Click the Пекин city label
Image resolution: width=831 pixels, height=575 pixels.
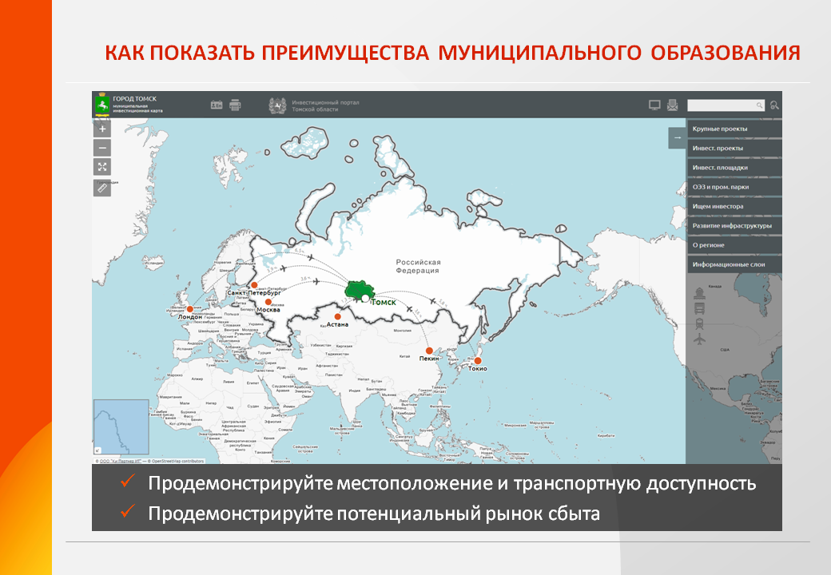point(429,359)
